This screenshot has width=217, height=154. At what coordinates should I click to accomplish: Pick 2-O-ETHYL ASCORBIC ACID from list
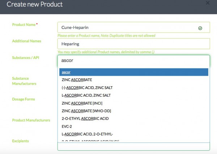click(x=134, y=118)
